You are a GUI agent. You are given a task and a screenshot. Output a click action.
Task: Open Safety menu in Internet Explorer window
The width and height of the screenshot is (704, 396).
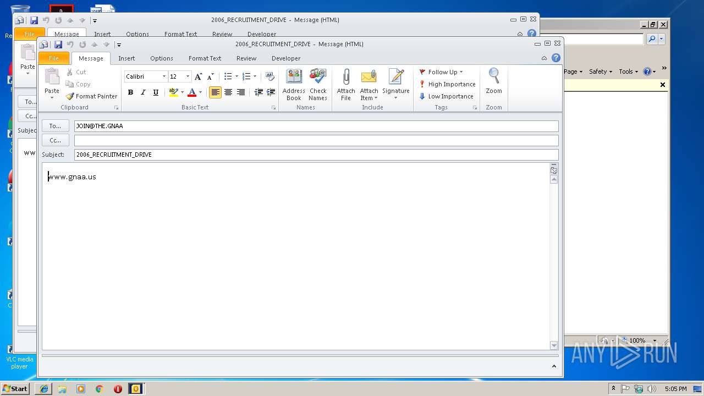click(x=601, y=71)
